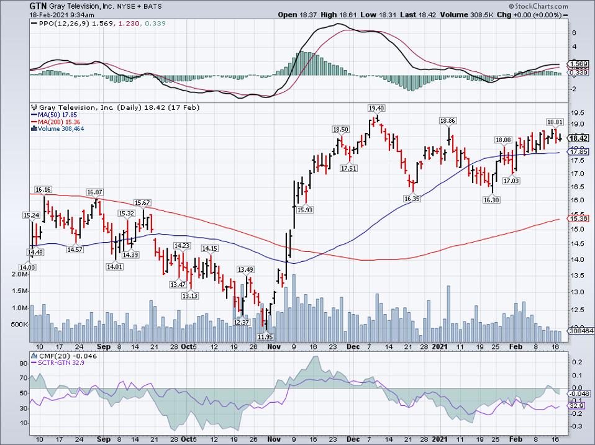Image resolution: width=595 pixels, height=445 pixels.
Task: Click the 14.39 low label
Action: tap(130, 254)
